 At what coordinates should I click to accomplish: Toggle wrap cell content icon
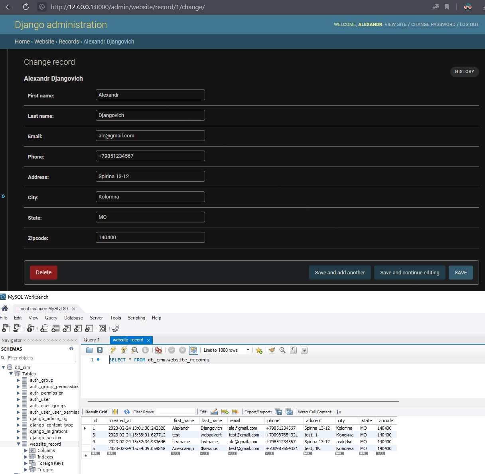pos(339,412)
